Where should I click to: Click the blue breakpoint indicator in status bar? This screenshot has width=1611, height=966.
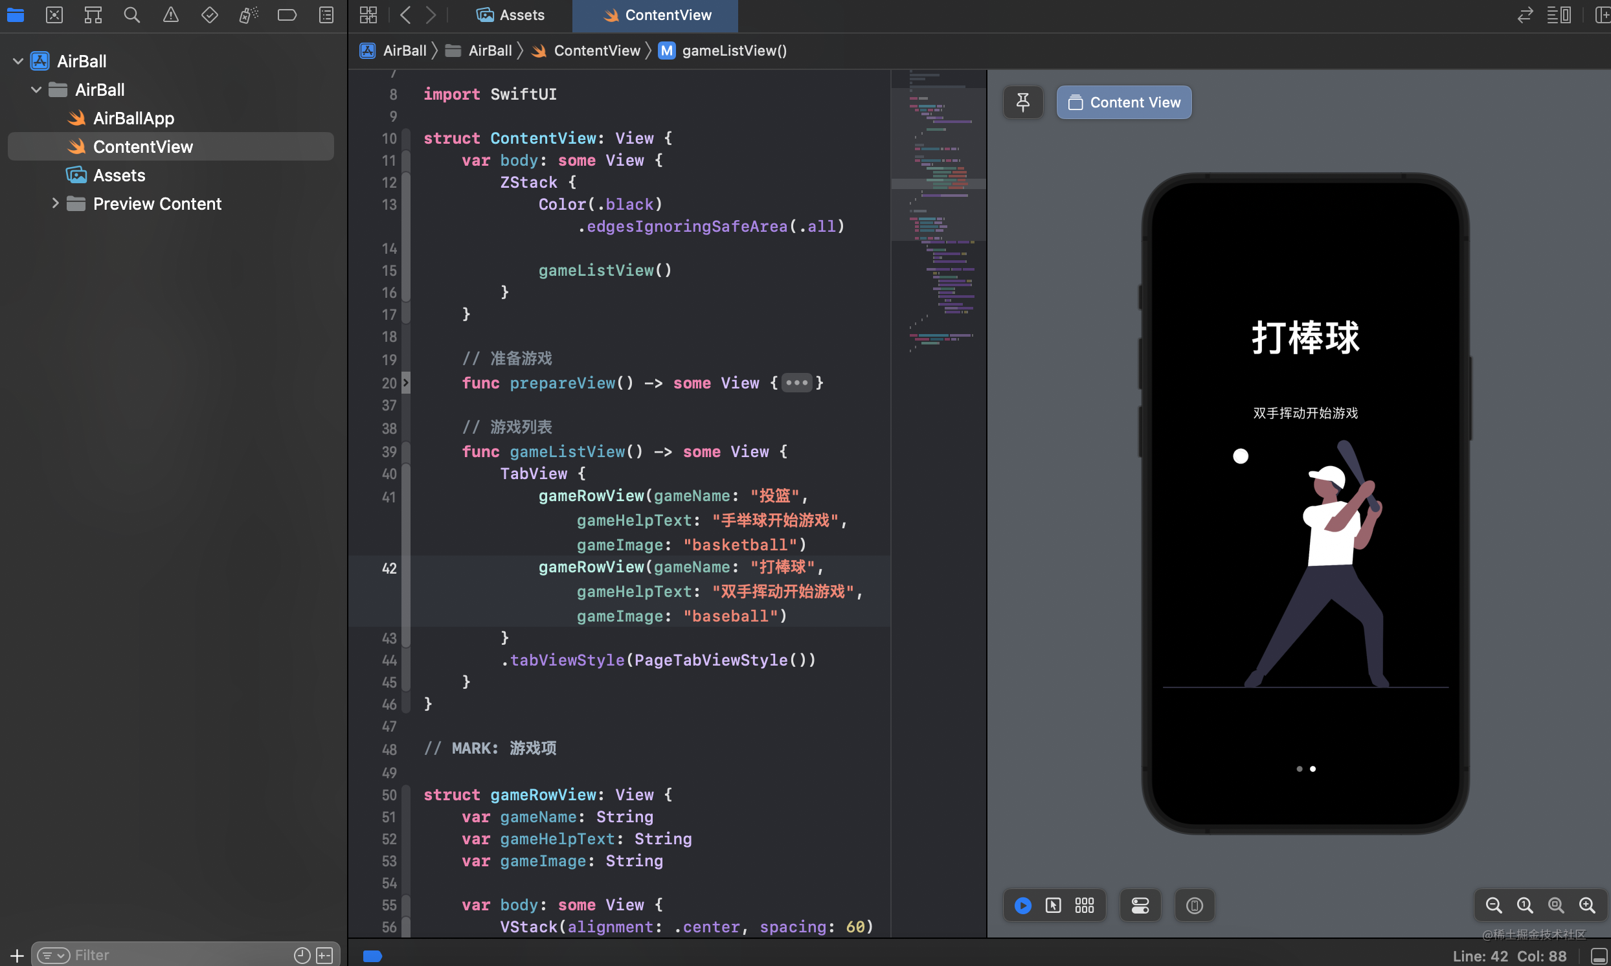click(x=372, y=956)
